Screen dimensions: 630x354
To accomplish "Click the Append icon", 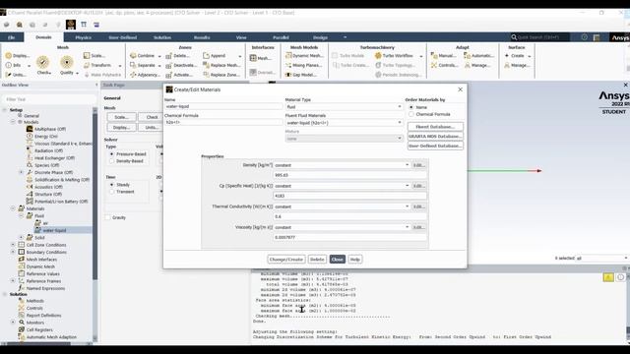I will (x=206, y=55).
